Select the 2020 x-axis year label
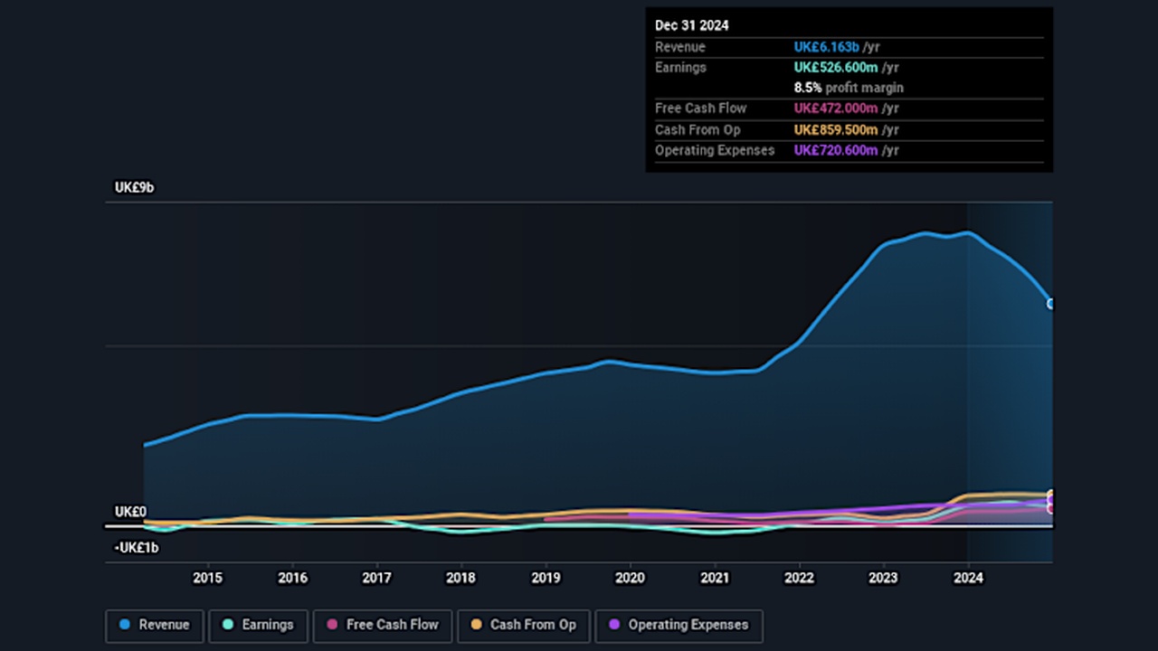 [630, 578]
